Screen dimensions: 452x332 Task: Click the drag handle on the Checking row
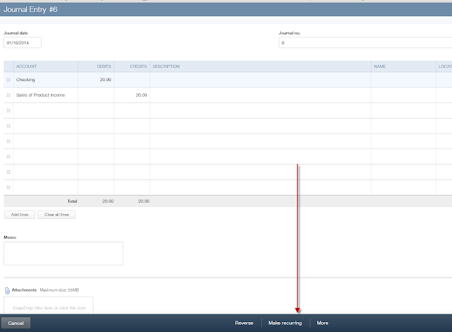pos(8,80)
